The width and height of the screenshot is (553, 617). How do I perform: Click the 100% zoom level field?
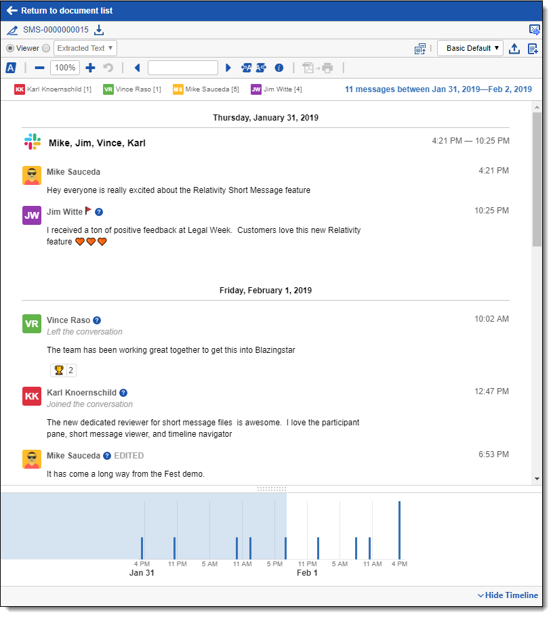click(x=65, y=68)
